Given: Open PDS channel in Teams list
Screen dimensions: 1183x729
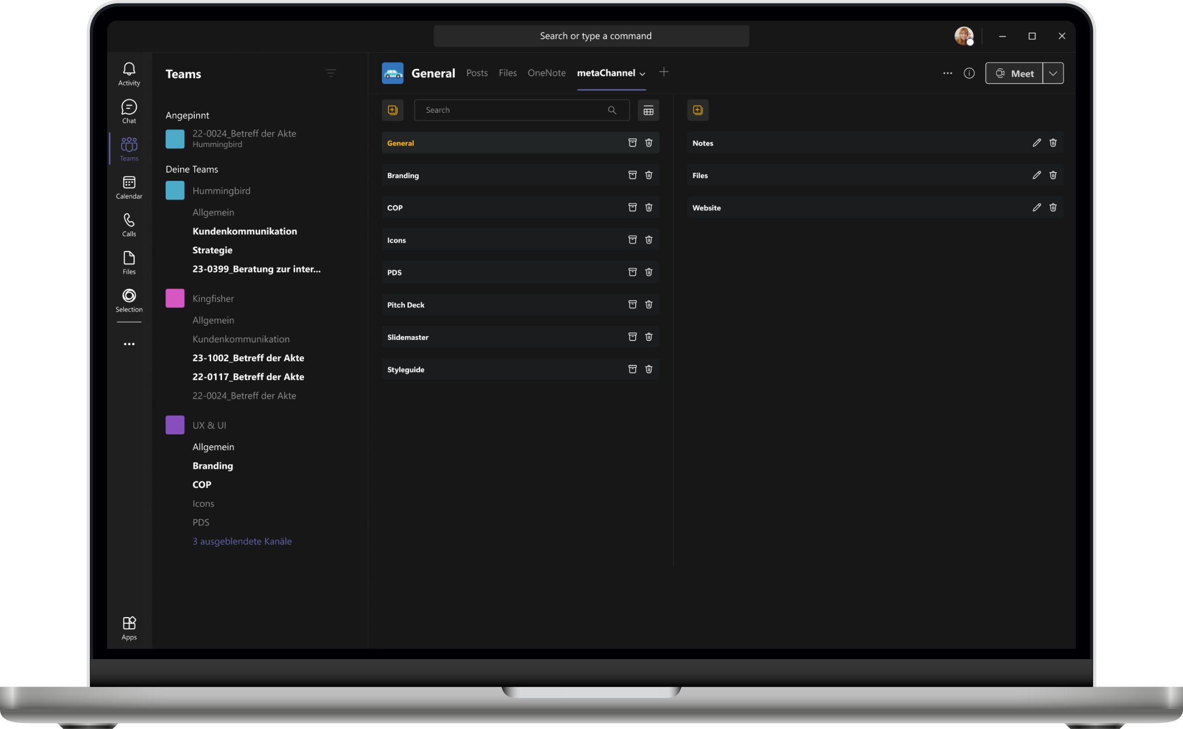Looking at the screenshot, I should click(x=201, y=522).
